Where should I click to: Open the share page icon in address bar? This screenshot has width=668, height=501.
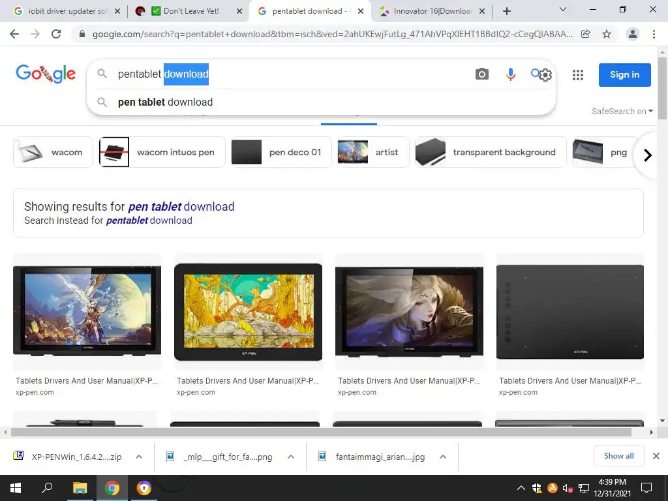[x=585, y=34]
